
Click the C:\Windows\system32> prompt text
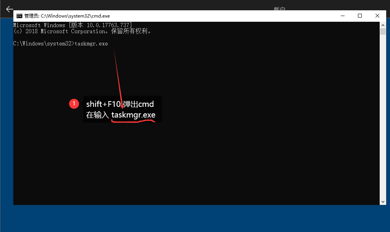coord(43,43)
